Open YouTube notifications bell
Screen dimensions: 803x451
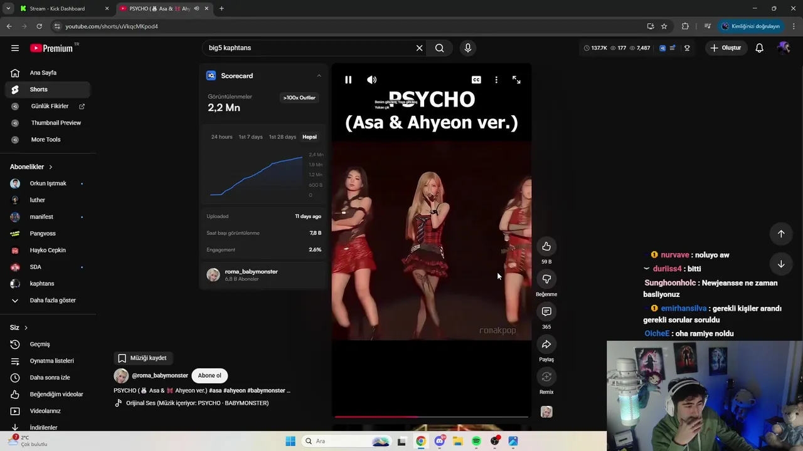759,48
